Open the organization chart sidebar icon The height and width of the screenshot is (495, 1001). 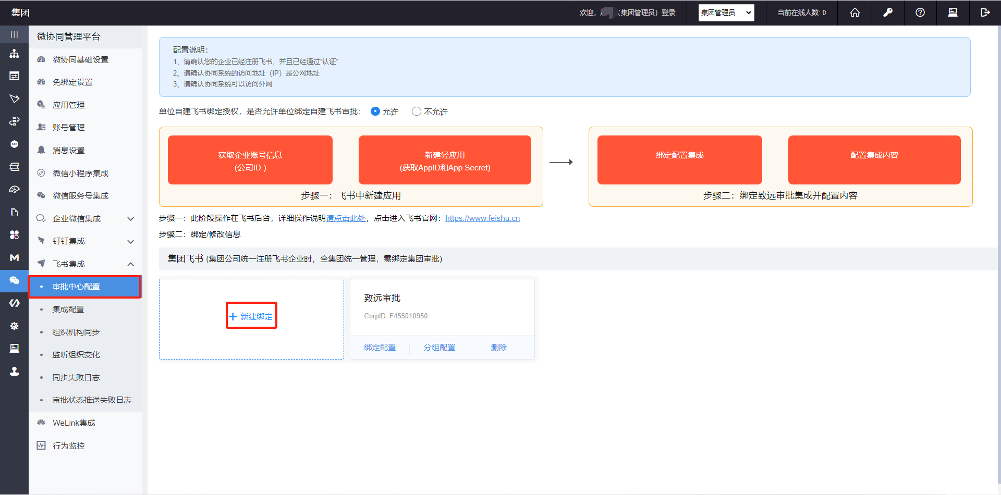coord(14,54)
